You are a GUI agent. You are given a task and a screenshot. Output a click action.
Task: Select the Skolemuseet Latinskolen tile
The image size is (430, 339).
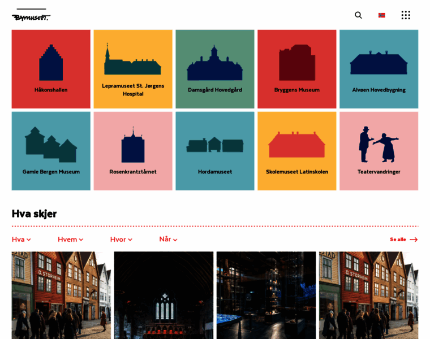point(297,151)
